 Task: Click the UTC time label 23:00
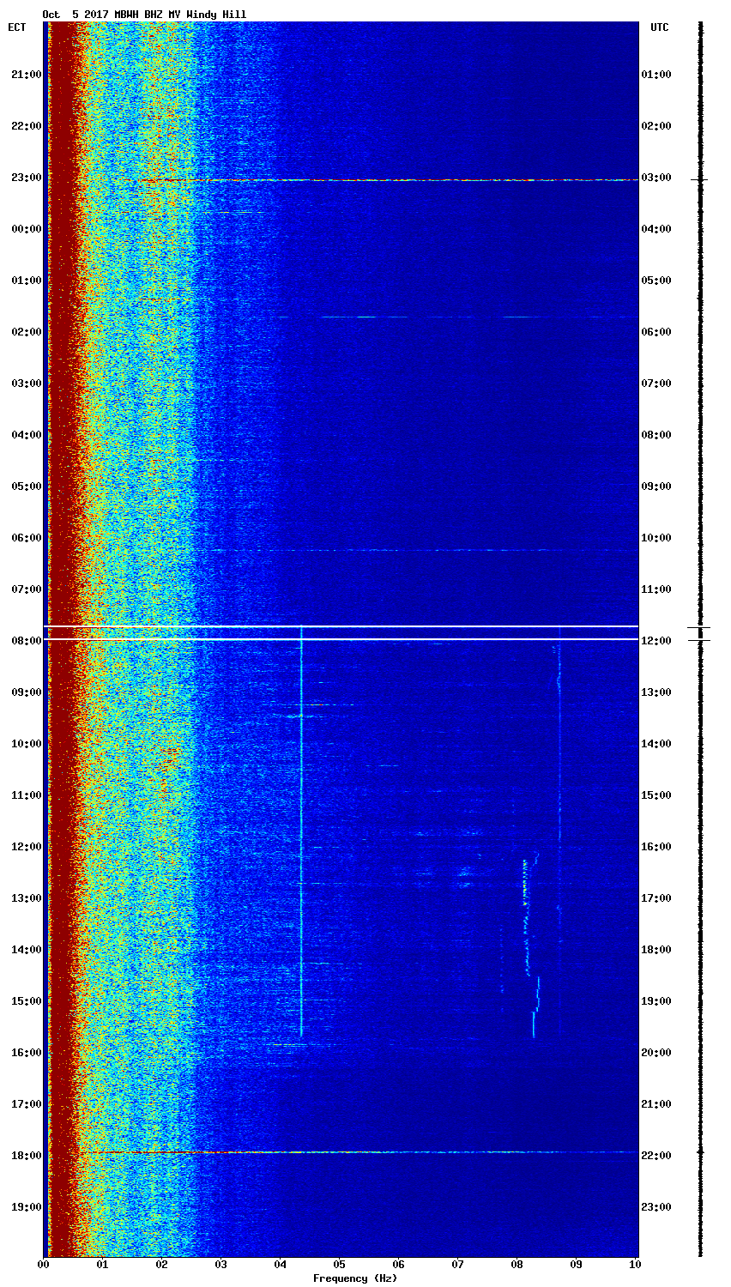(656, 1207)
